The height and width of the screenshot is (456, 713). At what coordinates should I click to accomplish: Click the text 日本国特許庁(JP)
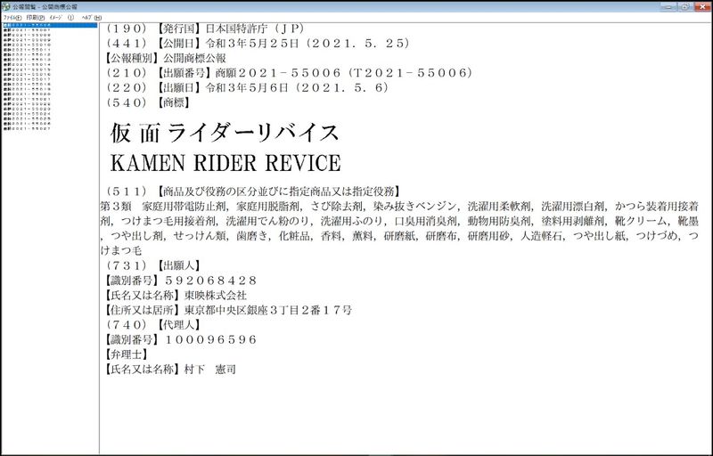(x=256, y=28)
